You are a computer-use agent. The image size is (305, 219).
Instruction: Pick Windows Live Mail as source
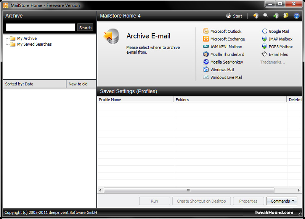[223, 77]
